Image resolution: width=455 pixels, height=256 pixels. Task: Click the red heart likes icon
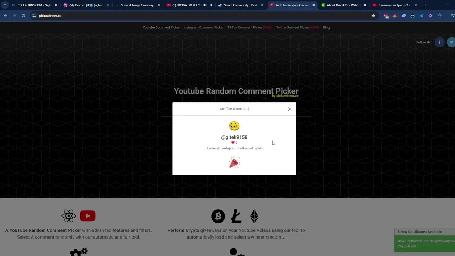[233, 143]
